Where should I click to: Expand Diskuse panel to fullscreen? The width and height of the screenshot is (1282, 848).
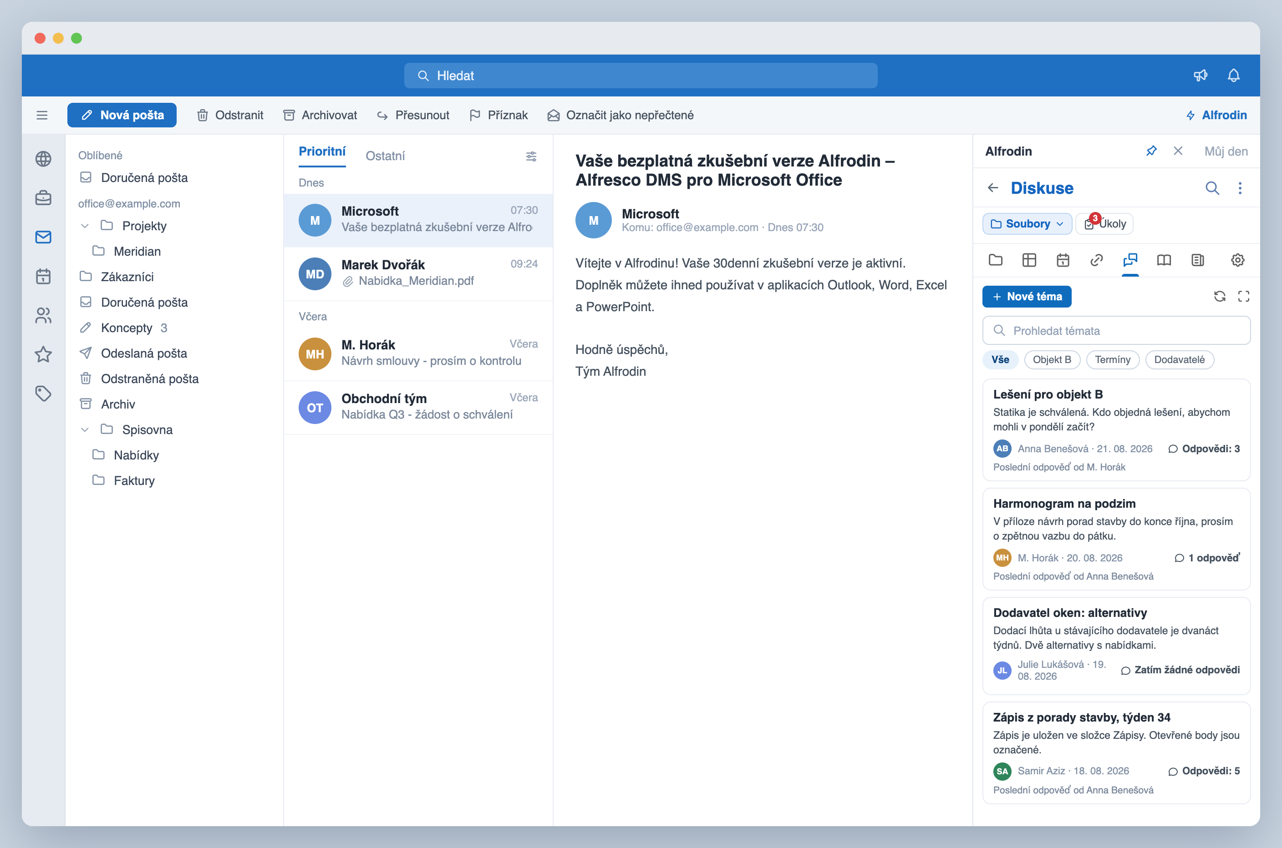click(x=1244, y=296)
